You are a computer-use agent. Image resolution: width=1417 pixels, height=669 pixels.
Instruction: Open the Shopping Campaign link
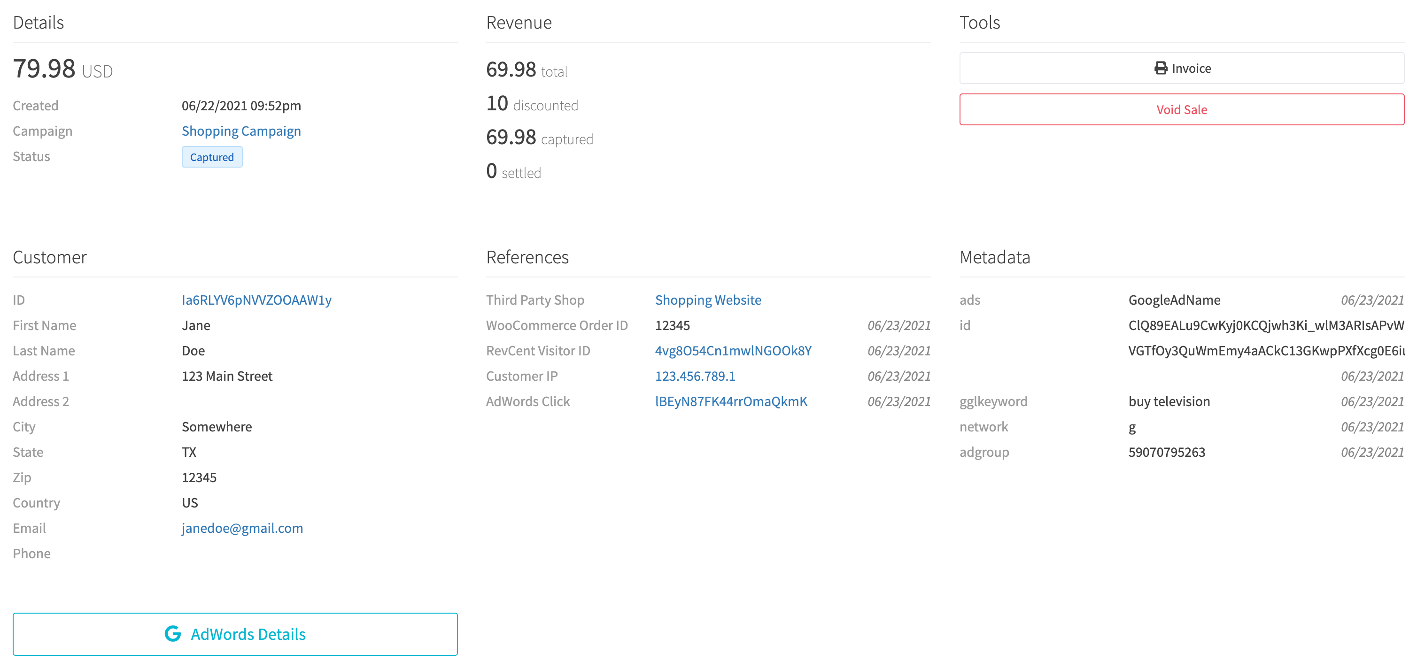tap(241, 131)
